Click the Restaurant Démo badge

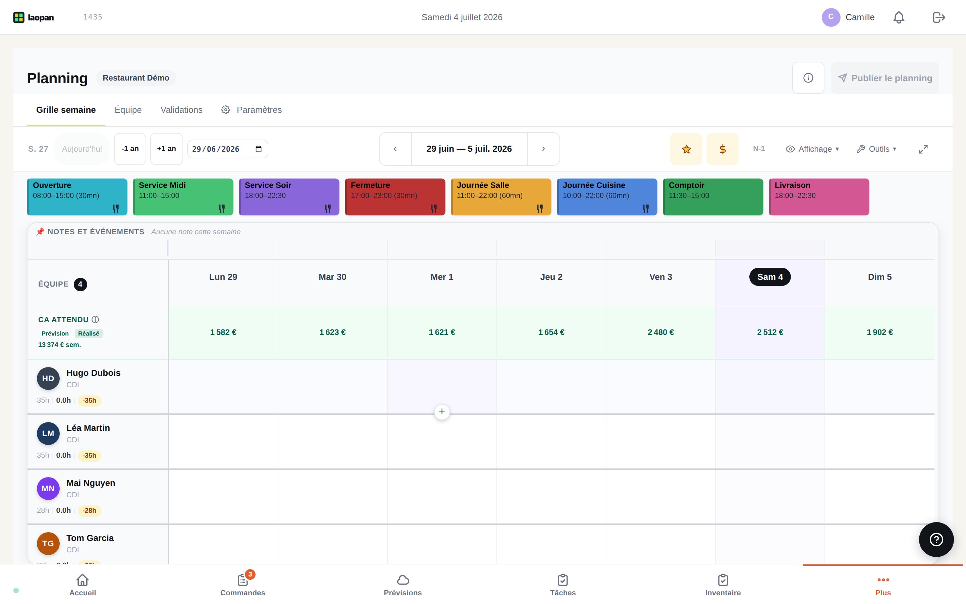[136, 78]
